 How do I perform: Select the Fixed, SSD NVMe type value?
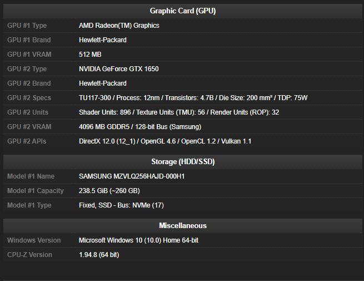pyautogui.click(x=121, y=205)
